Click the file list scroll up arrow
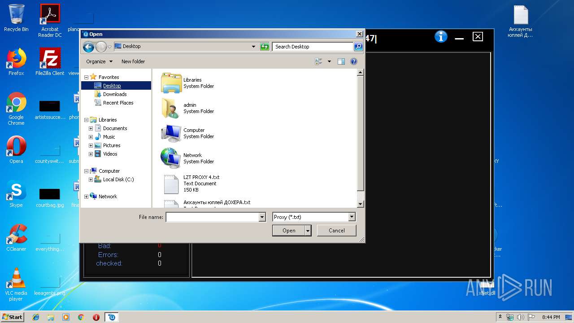The width and height of the screenshot is (574, 323). 360,72
